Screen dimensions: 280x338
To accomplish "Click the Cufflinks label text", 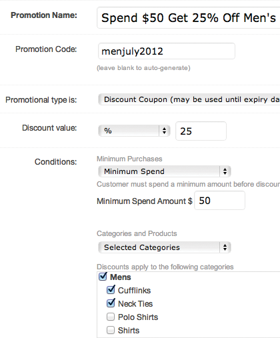I will (x=134, y=291).
